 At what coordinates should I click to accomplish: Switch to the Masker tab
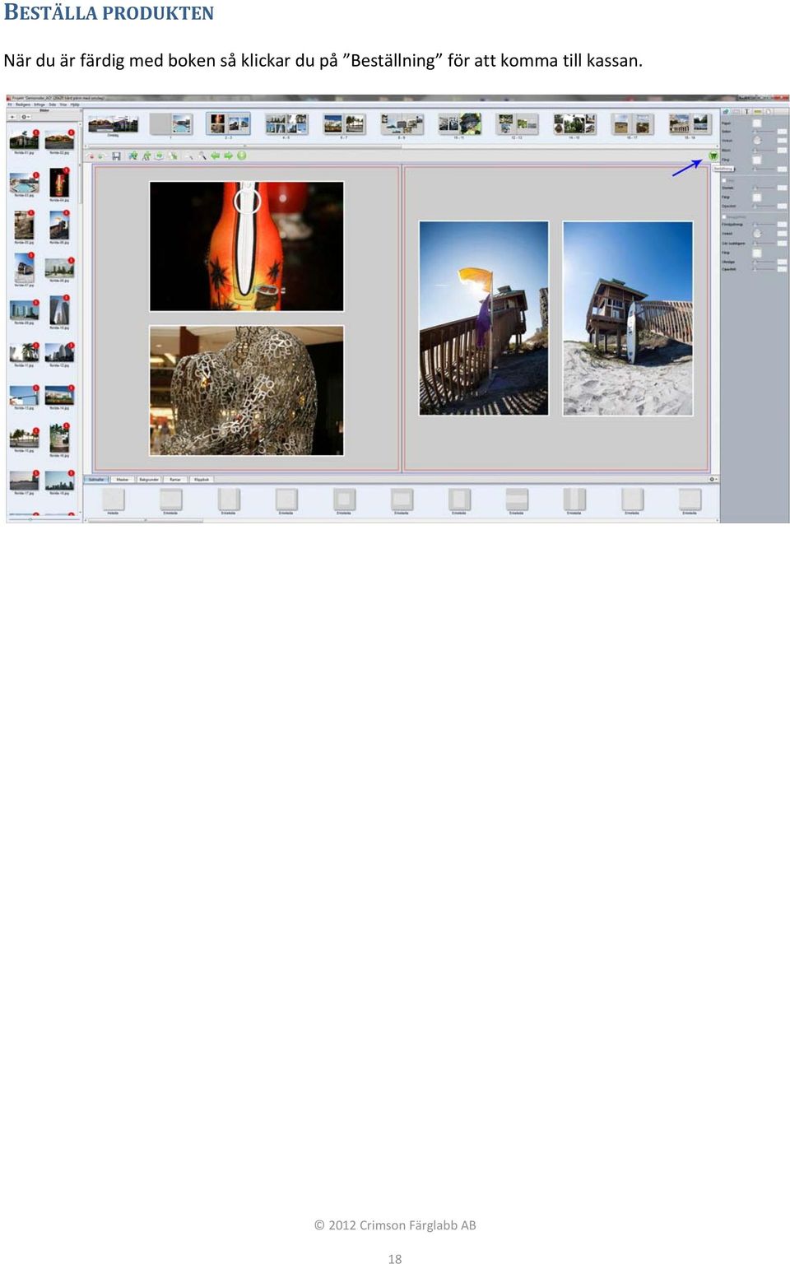tap(123, 479)
